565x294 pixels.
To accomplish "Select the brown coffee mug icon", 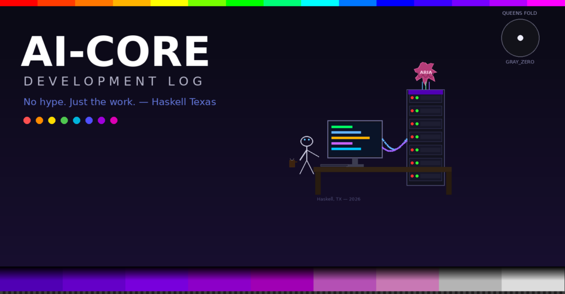I will pyautogui.click(x=292, y=163).
